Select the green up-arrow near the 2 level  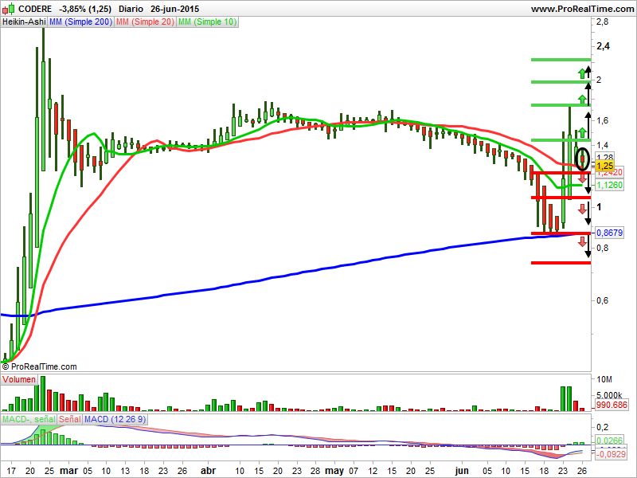[581, 97]
